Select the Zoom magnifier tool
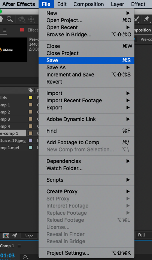The height and width of the screenshot is (260, 152). coord(10,19)
